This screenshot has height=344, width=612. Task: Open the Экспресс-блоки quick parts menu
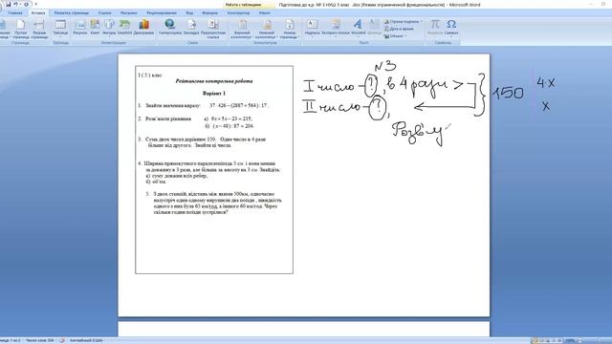click(336, 28)
